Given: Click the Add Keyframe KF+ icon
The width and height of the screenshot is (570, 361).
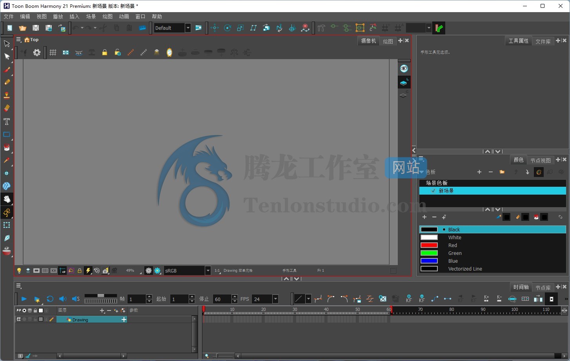Looking at the screenshot, I should point(409,299).
